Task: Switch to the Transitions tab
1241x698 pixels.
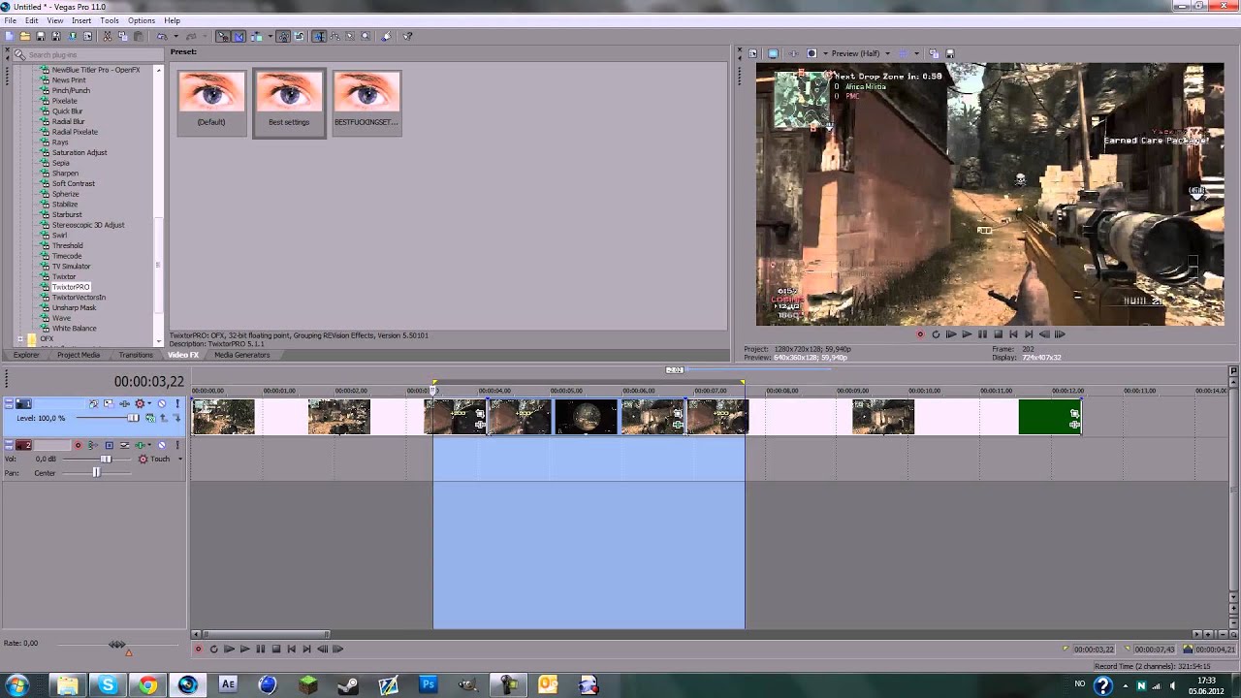Action: point(136,355)
